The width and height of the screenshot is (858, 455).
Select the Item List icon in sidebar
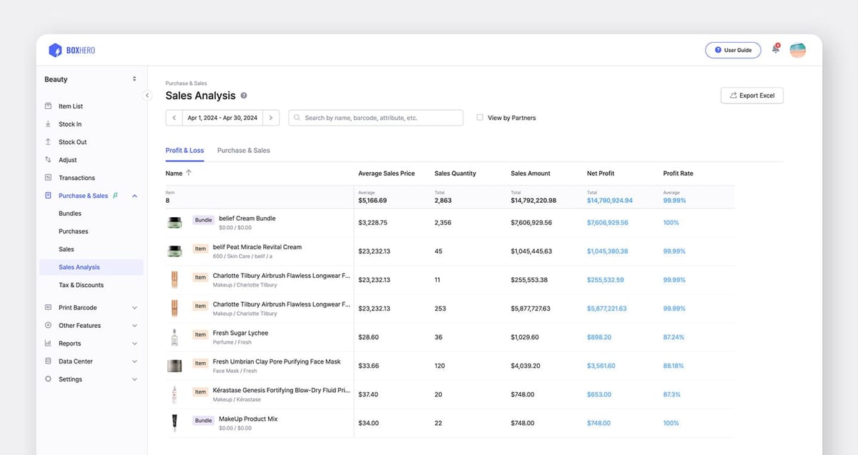point(46,105)
